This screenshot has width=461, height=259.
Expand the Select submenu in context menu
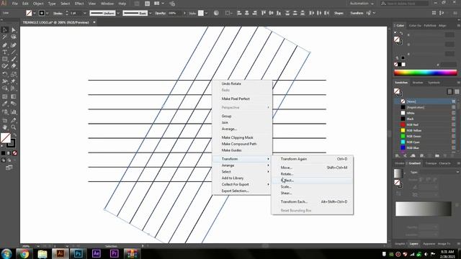[x=242, y=172]
